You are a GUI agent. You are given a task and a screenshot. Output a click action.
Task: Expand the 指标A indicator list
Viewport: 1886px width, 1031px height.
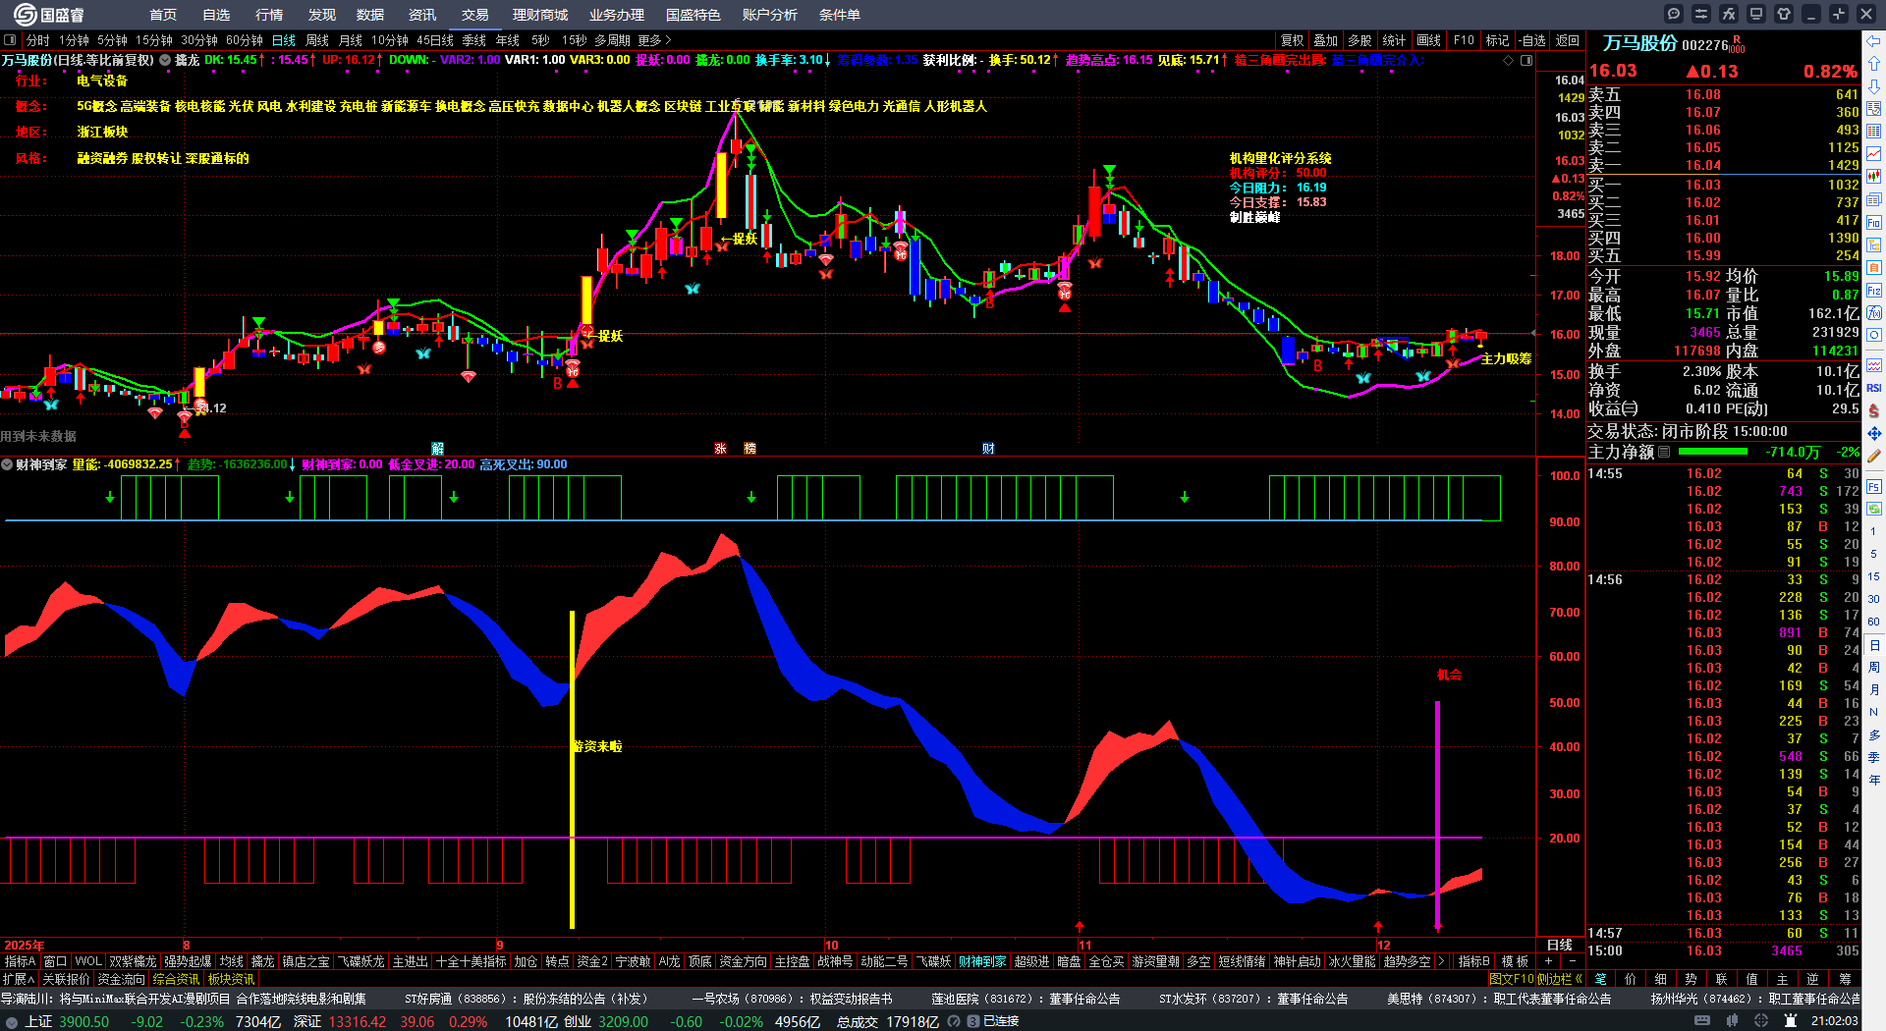click(x=20, y=961)
